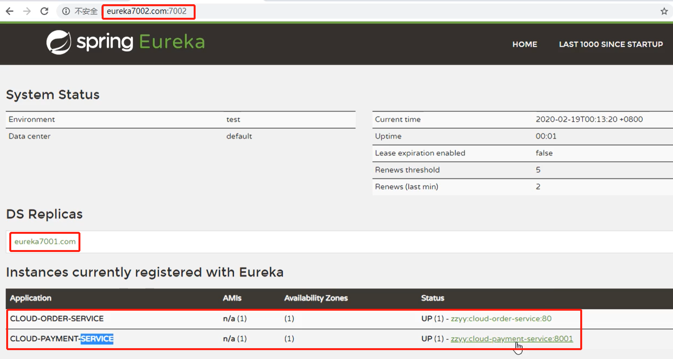This screenshot has height=359, width=673.
Task: Click Availability Zones (1) in CLOUD-PAYMENT-SERVICE row
Action: pyautogui.click(x=289, y=339)
